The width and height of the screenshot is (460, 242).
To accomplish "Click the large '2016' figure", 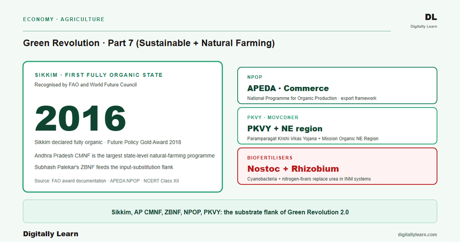I will (80, 118).
